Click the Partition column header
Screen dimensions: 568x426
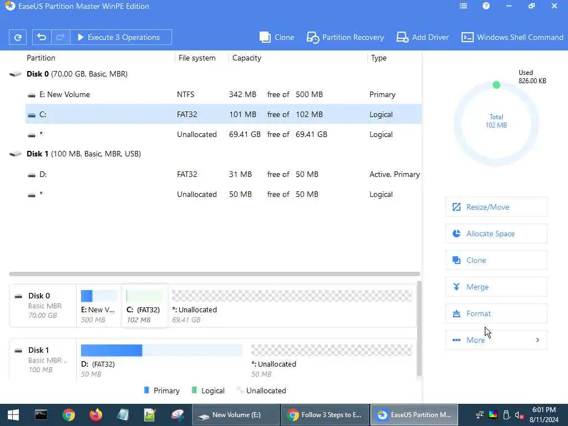pyautogui.click(x=41, y=58)
